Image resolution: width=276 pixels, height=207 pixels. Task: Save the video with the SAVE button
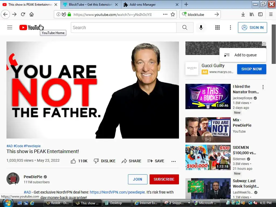156,161
